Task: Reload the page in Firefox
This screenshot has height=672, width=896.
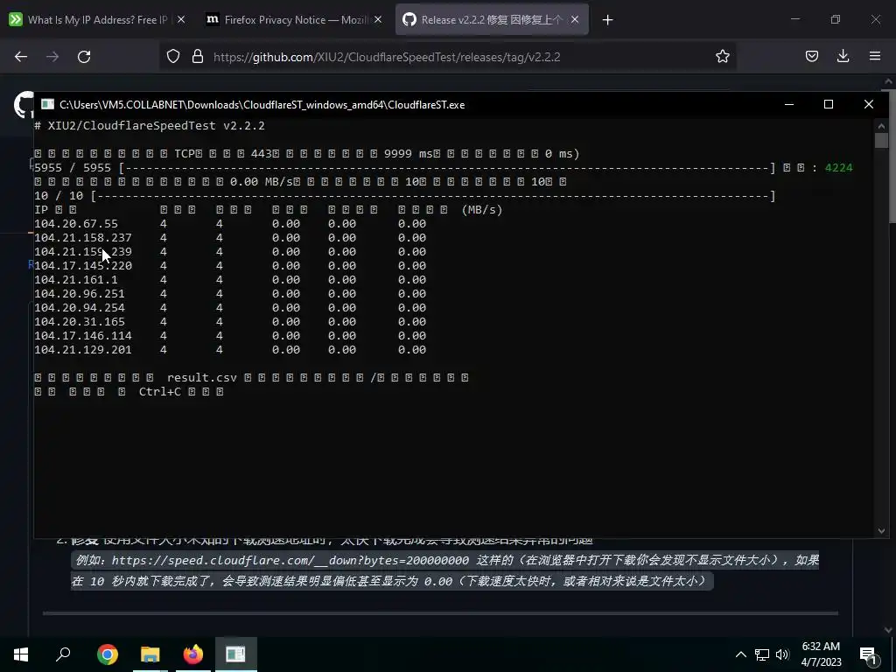Action: [x=84, y=57]
